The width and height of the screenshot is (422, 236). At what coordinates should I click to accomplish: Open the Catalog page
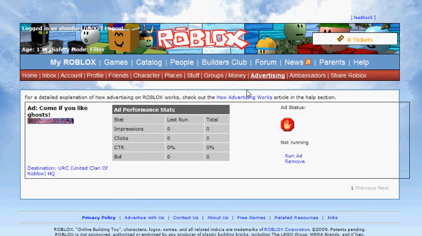[x=149, y=62]
